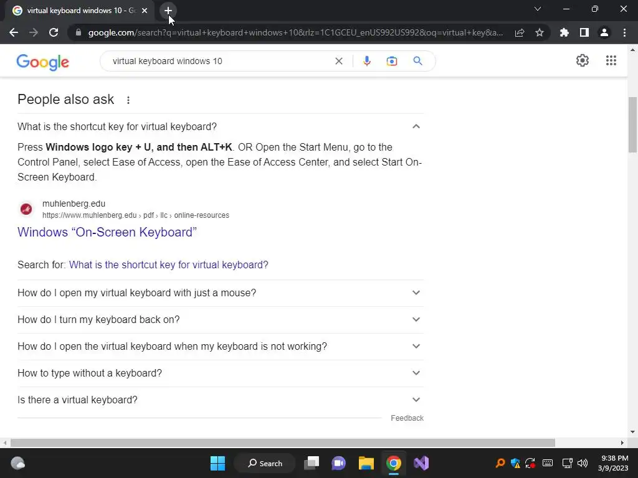Screen dimensions: 638x478
Task: Click the address bar URL
Action: point(295,32)
